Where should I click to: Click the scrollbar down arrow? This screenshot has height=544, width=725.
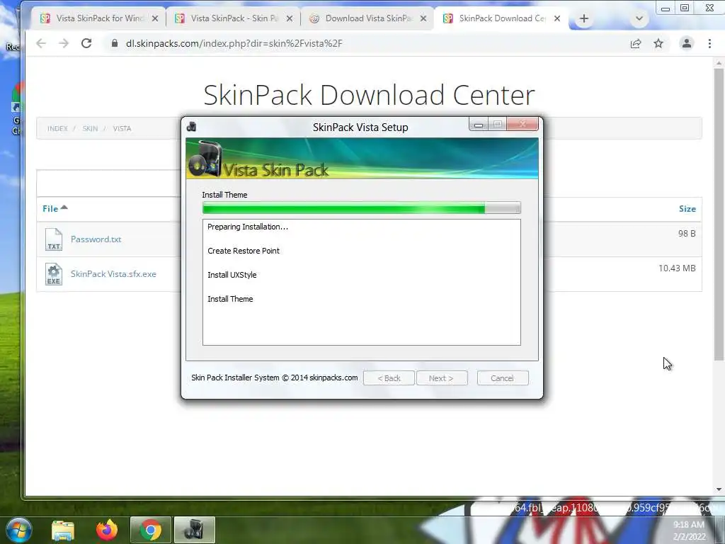(x=719, y=489)
